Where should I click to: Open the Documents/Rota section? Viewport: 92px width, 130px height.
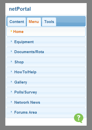(46, 52)
